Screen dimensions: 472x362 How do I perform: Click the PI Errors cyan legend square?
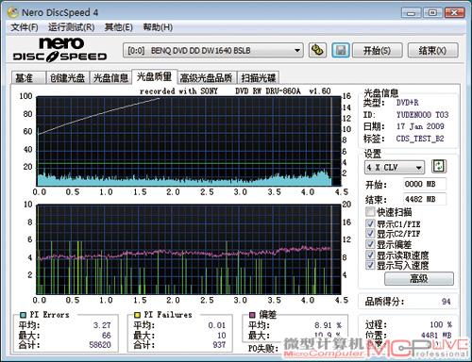point(23,315)
